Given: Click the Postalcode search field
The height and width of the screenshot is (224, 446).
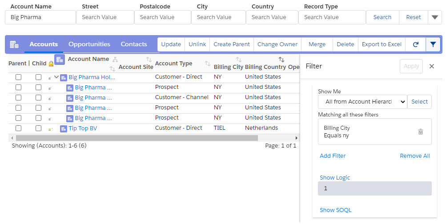Looking at the screenshot, I should [x=163, y=17].
